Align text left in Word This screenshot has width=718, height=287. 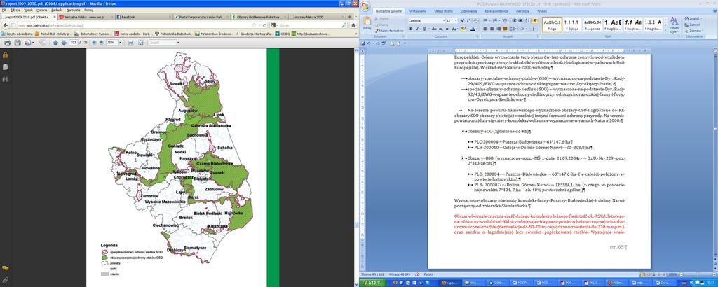pos(485,29)
